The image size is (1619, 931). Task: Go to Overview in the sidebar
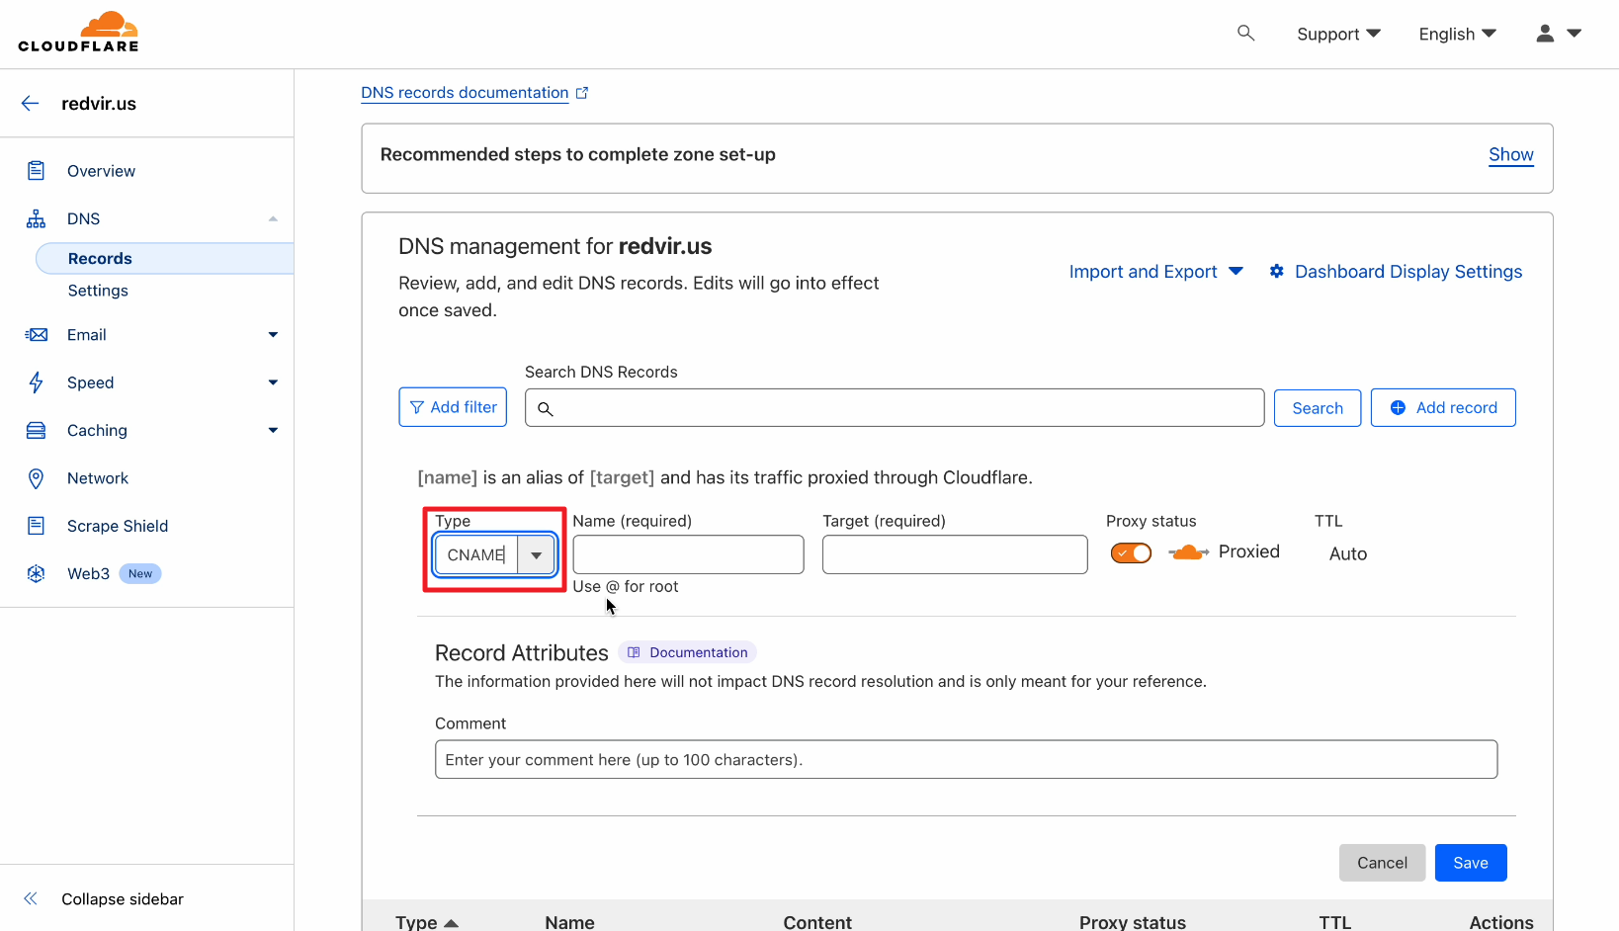pyautogui.click(x=101, y=171)
